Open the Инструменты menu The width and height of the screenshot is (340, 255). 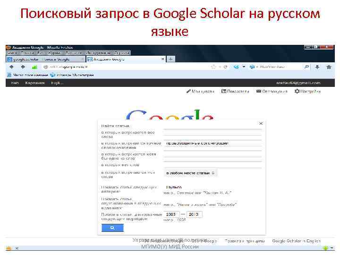(98, 53)
